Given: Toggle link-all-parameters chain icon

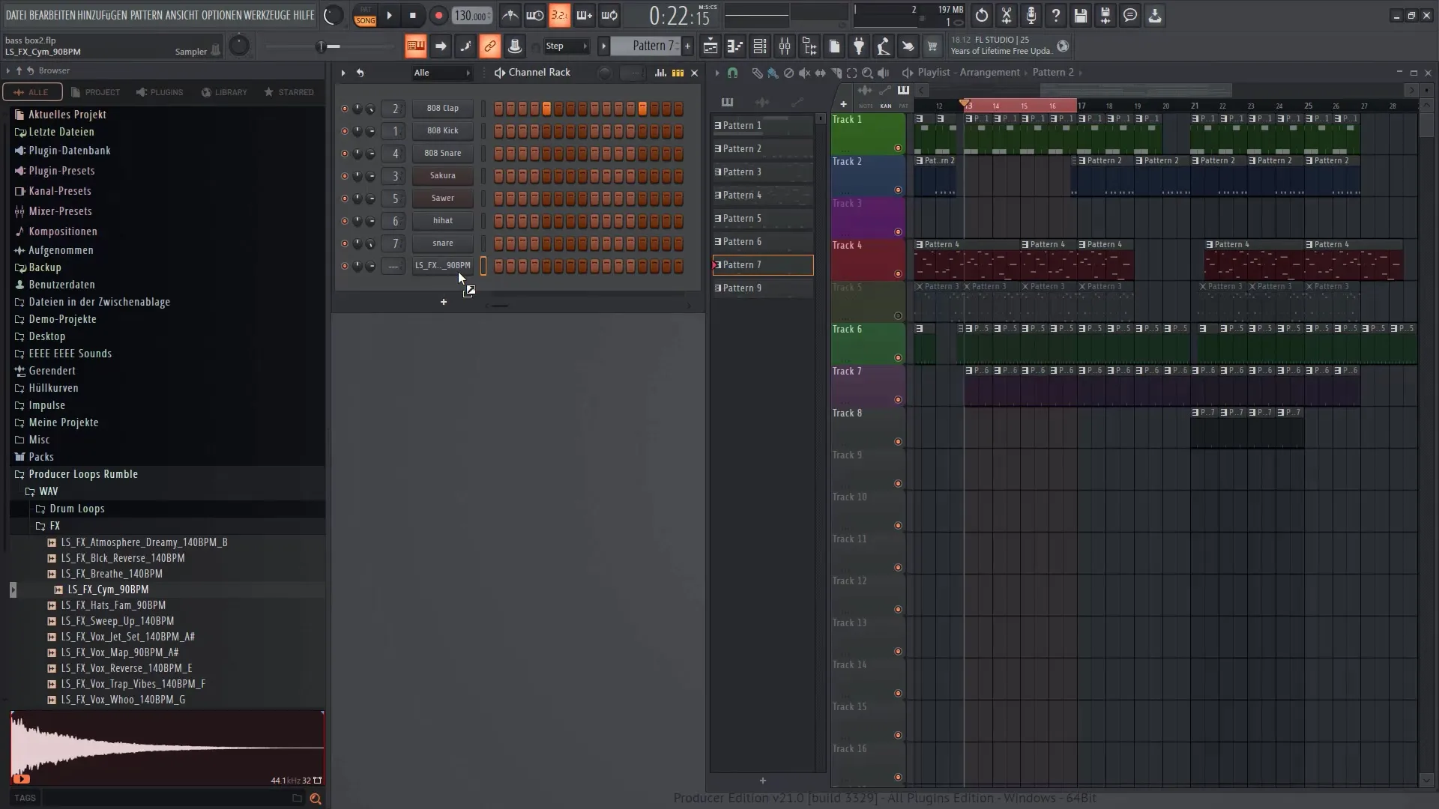Looking at the screenshot, I should pyautogui.click(x=489, y=46).
